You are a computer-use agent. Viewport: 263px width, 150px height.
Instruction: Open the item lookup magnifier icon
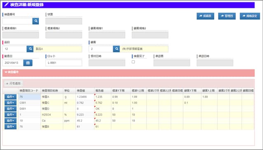(x=30, y=49)
